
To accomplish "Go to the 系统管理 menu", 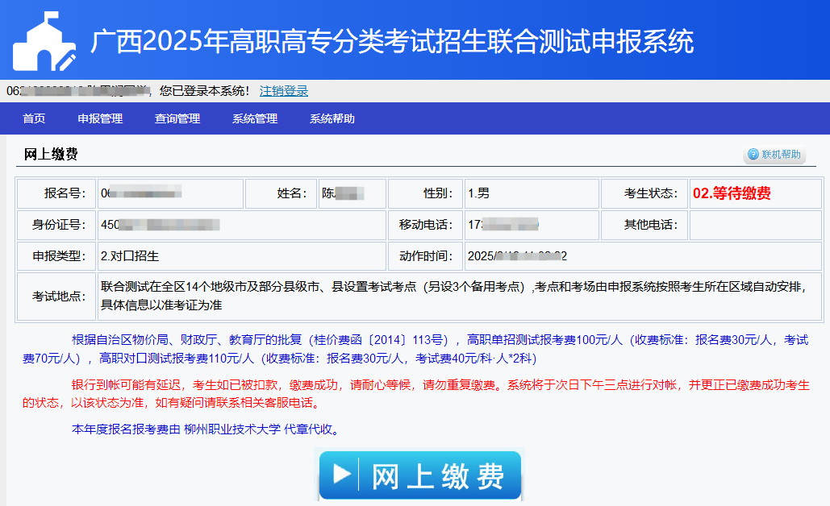I will tap(255, 118).
